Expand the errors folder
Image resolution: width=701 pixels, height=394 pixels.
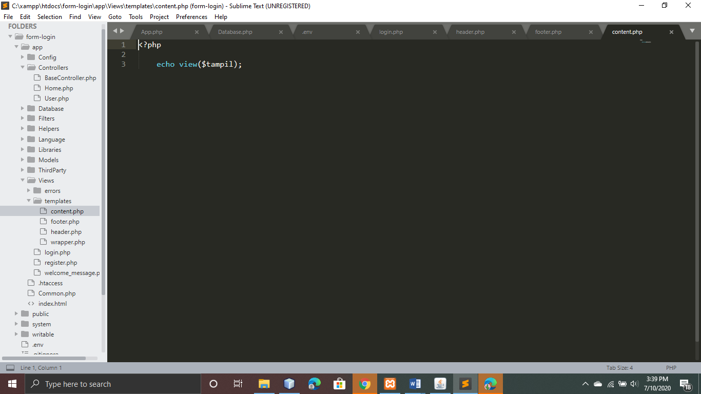pyautogui.click(x=29, y=190)
